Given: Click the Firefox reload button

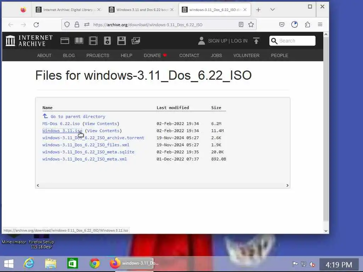Looking at the screenshot, I should [x=36, y=25].
